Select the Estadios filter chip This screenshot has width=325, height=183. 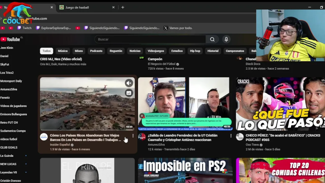(177, 51)
